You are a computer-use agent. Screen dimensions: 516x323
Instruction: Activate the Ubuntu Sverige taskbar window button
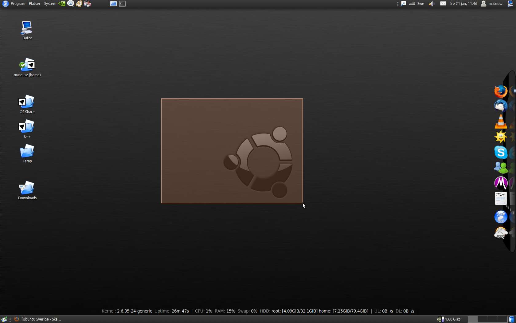37,319
